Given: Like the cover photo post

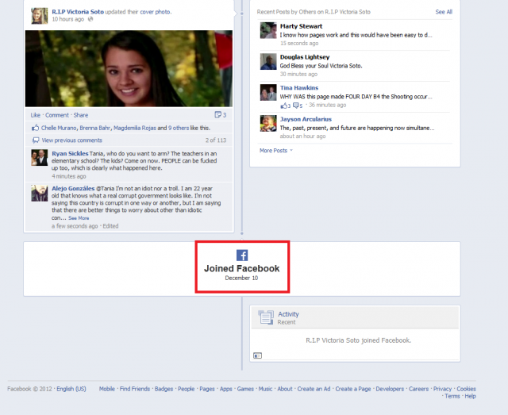Looking at the screenshot, I should [x=36, y=115].
